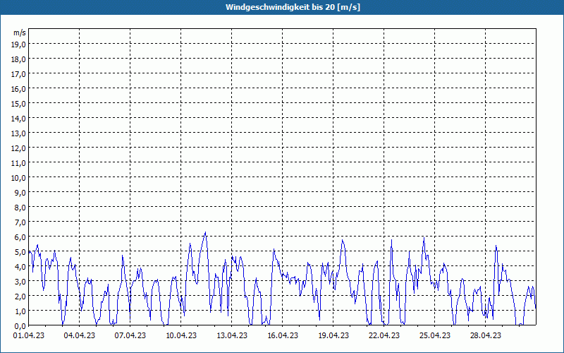Click the highest wind peak after 10.04.23
The height and width of the screenshot is (353, 564).
[x=205, y=233]
